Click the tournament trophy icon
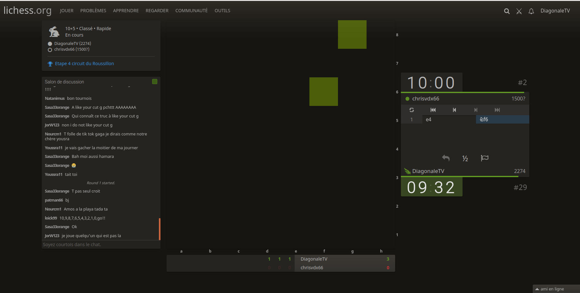The image size is (580, 293). click(50, 64)
